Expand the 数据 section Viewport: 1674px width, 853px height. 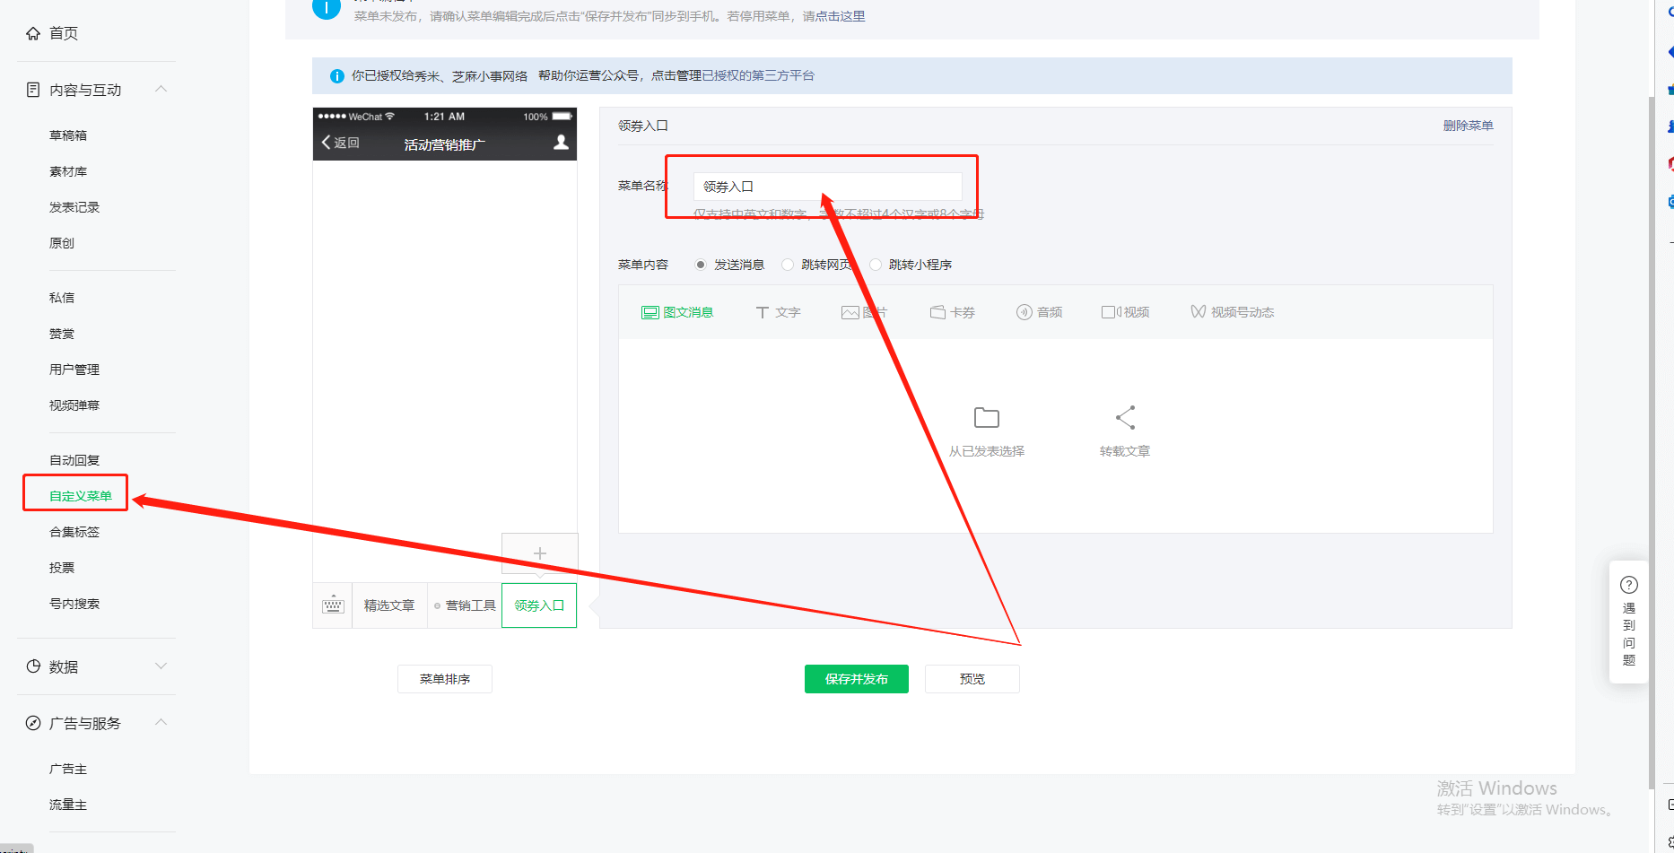[x=161, y=666]
